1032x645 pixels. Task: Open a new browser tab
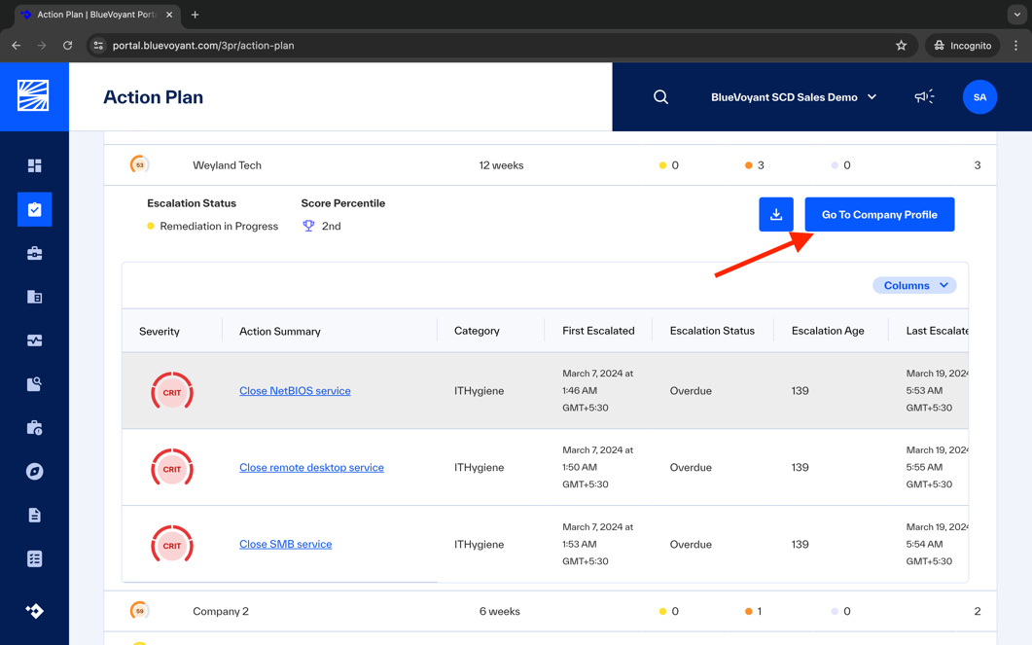[x=195, y=15]
